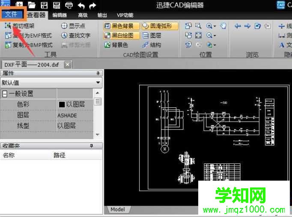Click the text A icon in ribbon

(282, 45)
